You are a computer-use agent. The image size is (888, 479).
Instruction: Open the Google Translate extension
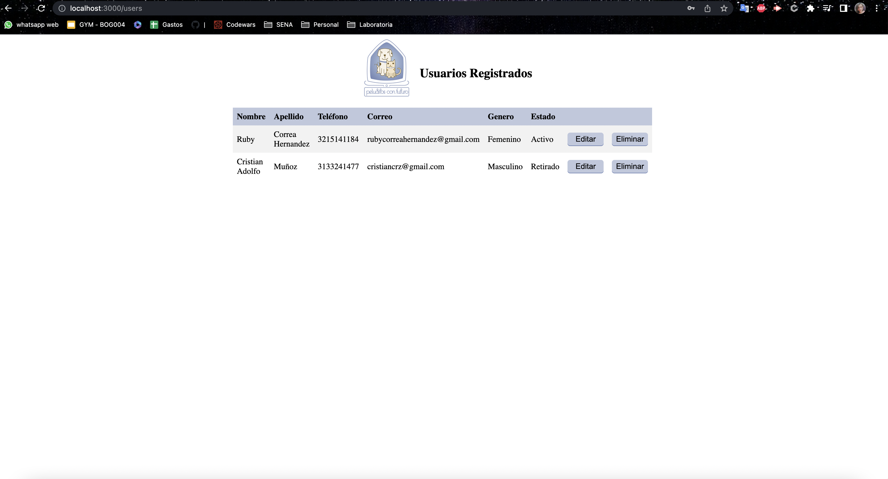click(x=744, y=8)
